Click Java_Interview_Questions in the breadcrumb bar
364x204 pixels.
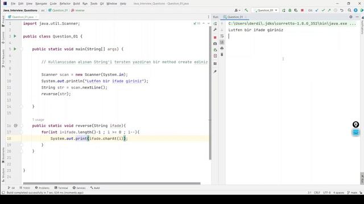pos(20,10)
